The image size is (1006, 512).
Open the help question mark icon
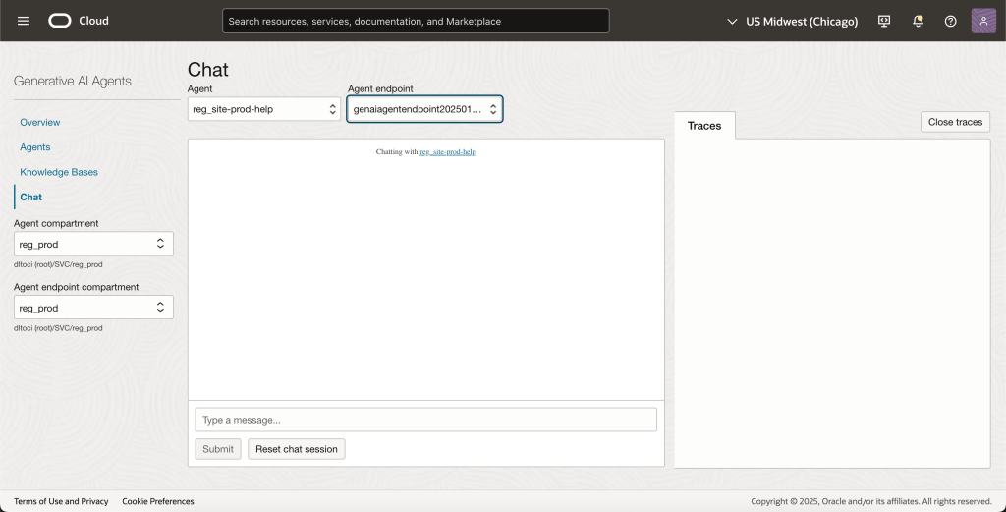coord(950,21)
